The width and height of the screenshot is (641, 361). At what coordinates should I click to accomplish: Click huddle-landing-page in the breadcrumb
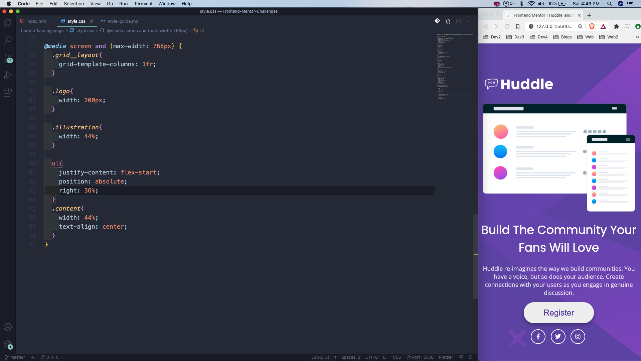click(x=42, y=30)
